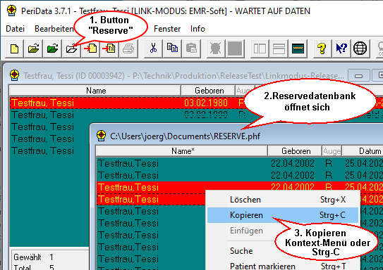Image resolution: width=383 pixels, height=270 pixels.
Task: Open the Reserve database folder icon
Action: pos(71,49)
